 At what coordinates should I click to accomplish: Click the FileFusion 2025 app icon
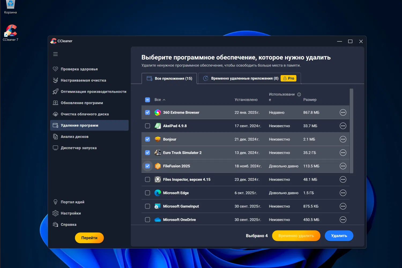tap(158, 166)
